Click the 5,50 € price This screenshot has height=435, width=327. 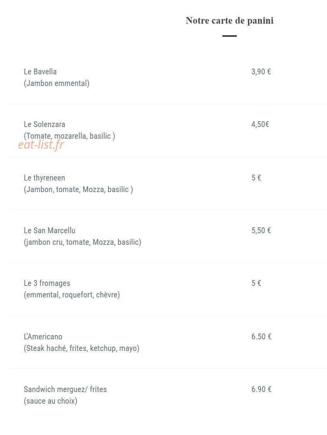(261, 230)
